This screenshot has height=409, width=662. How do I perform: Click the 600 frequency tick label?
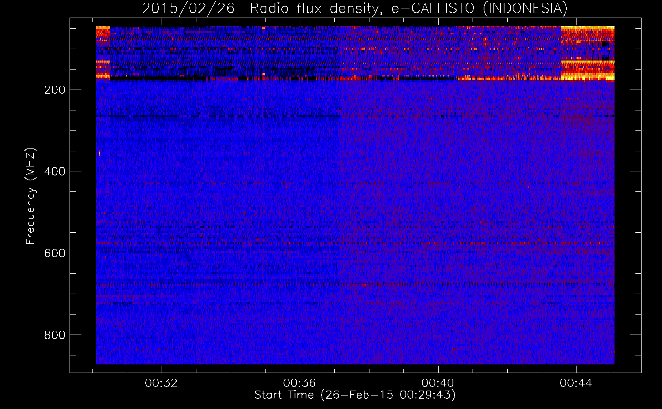pyautogui.click(x=55, y=254)
